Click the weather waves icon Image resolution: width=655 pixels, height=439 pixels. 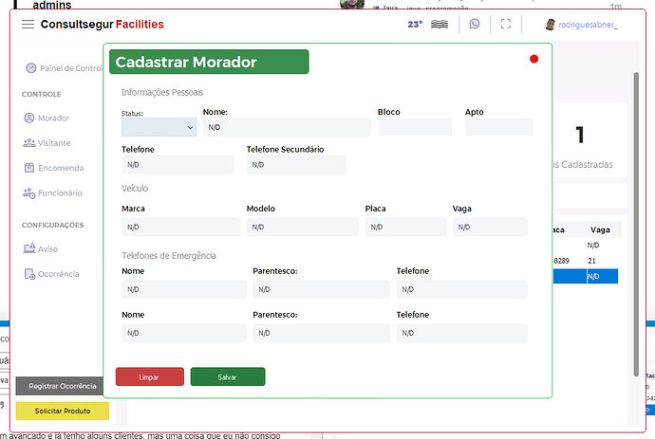point(440,25)
